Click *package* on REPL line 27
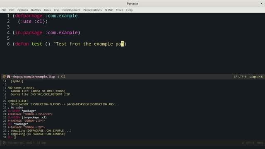265x149 pixels. [x=21, y=124]
